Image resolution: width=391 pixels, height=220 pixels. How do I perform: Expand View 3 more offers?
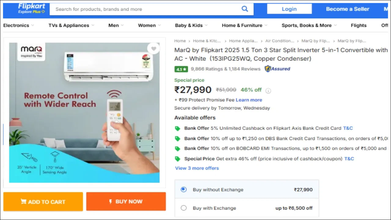(197, 168)
